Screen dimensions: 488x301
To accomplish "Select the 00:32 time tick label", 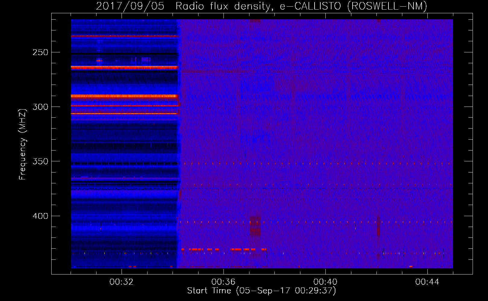I will pos(122,282).
